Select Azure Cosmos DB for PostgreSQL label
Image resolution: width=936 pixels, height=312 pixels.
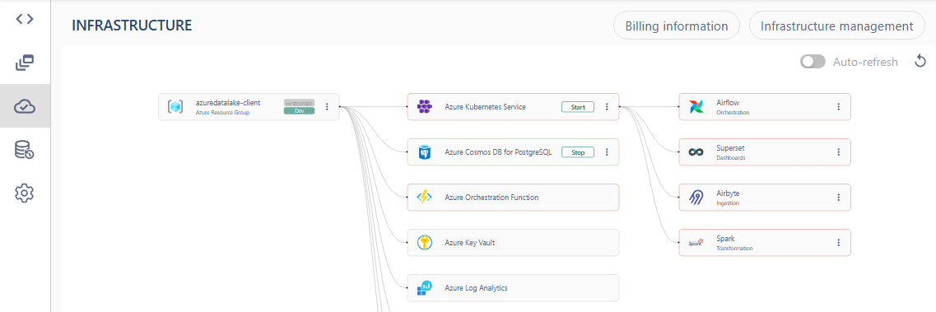click(498, 152)
